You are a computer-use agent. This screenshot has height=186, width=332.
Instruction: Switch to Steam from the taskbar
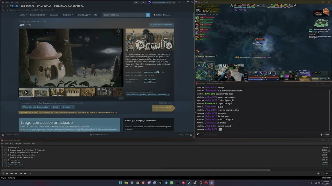(x=189, y=183)
